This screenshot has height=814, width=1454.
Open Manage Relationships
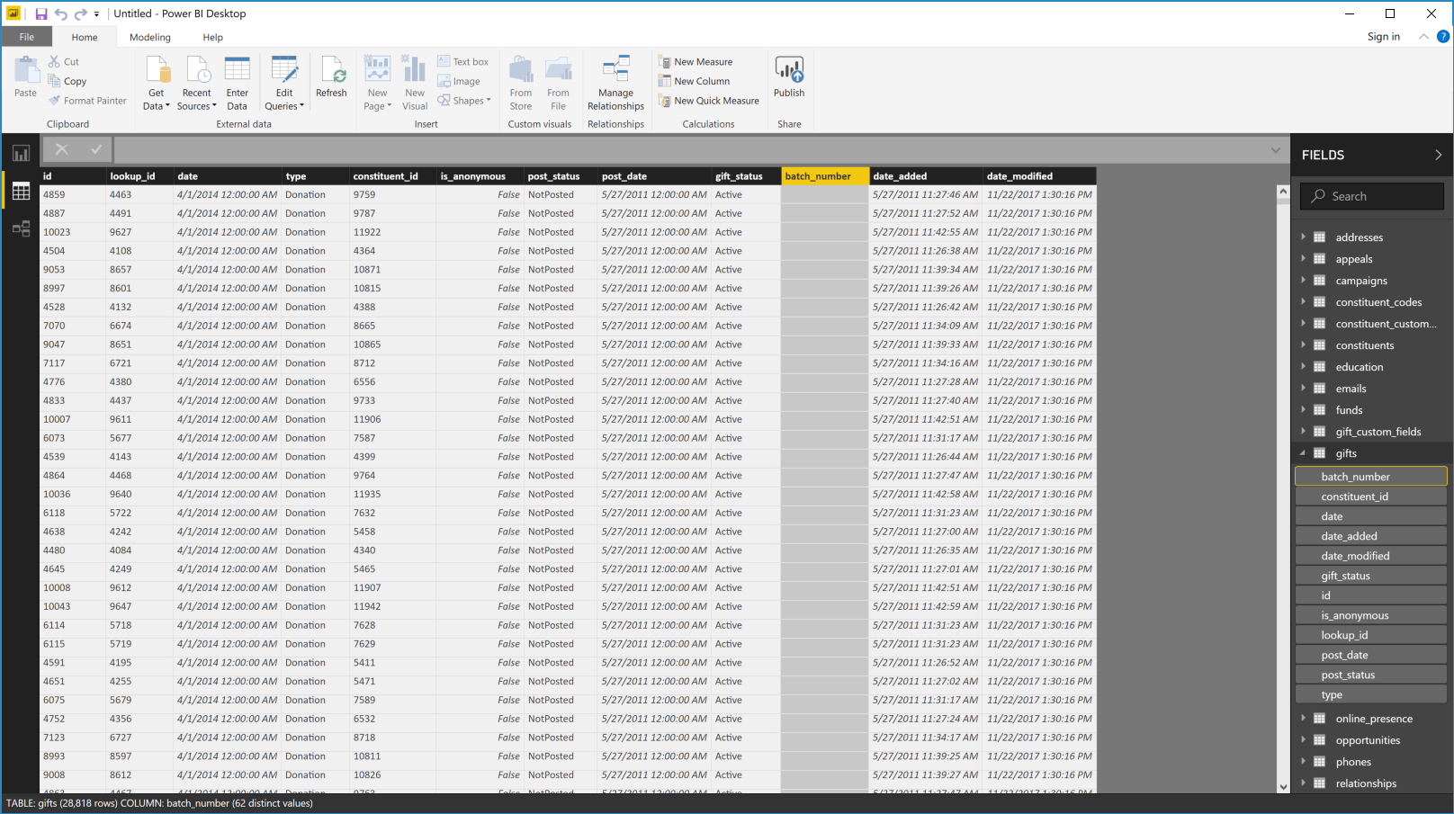tap(616, 83)
